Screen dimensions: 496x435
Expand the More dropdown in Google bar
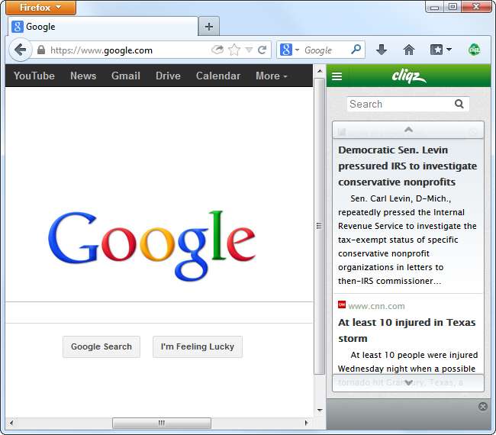click(271, 76)
